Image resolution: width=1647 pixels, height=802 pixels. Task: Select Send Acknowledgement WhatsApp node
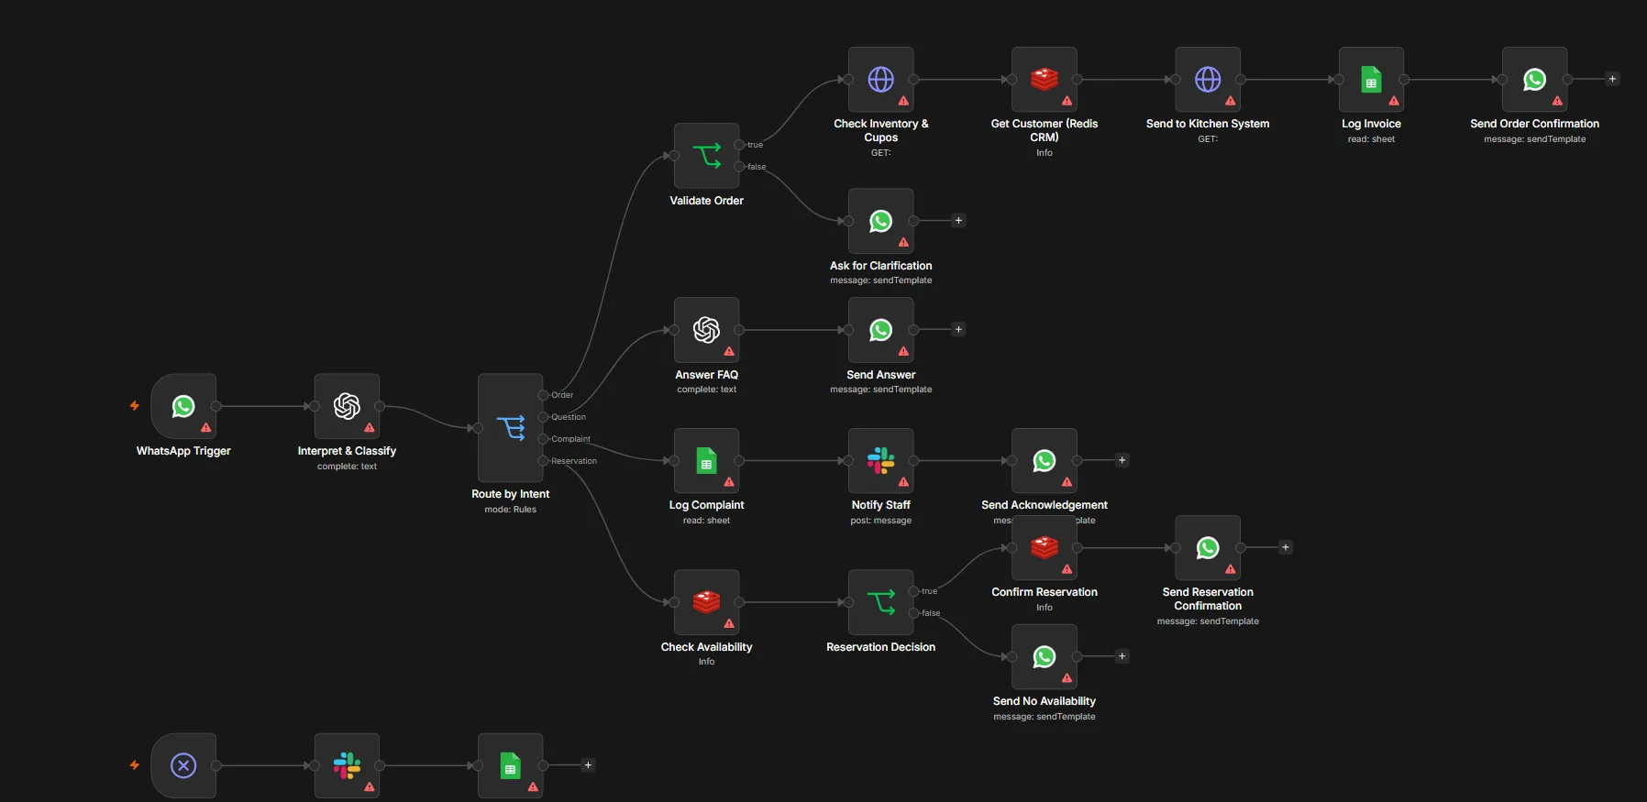coord(1045,461)
